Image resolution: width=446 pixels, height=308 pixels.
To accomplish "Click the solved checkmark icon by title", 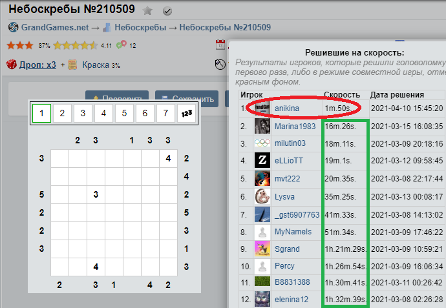I will point(167,11).
